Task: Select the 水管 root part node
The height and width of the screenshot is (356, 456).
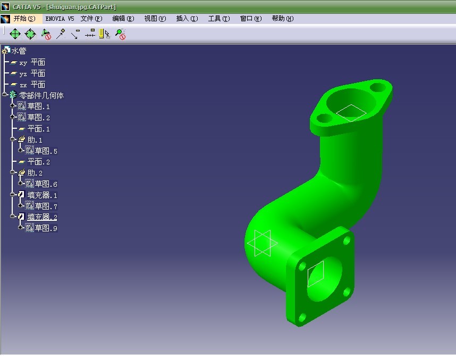Action: click(x=19, y=51)
